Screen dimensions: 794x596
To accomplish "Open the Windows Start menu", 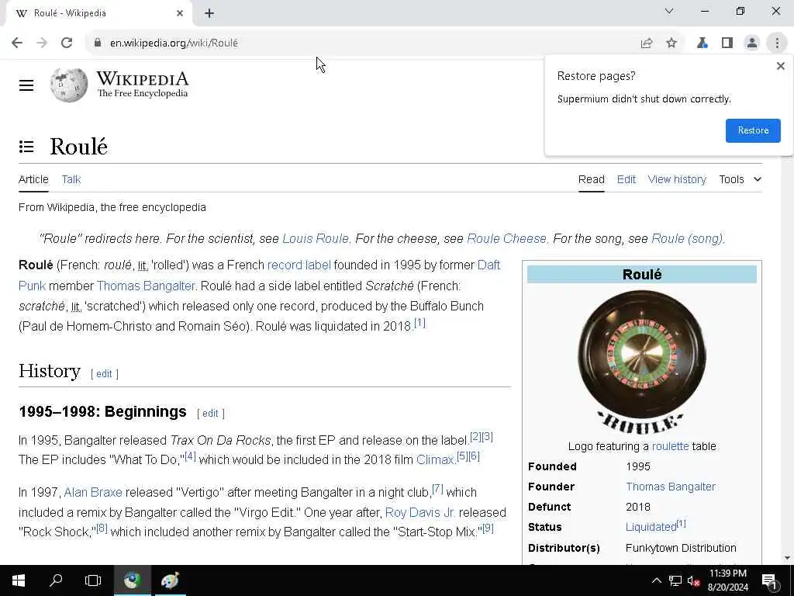I will click(x=19, y=580).
